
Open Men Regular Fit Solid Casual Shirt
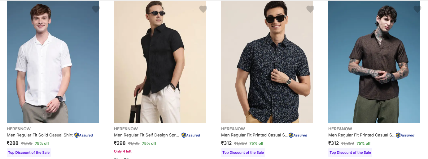pyautogui.click(x=40, y=135)
